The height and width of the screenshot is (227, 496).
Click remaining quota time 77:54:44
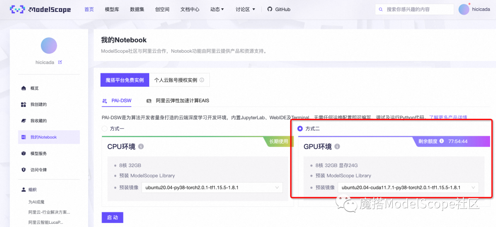tap(458, 141)
